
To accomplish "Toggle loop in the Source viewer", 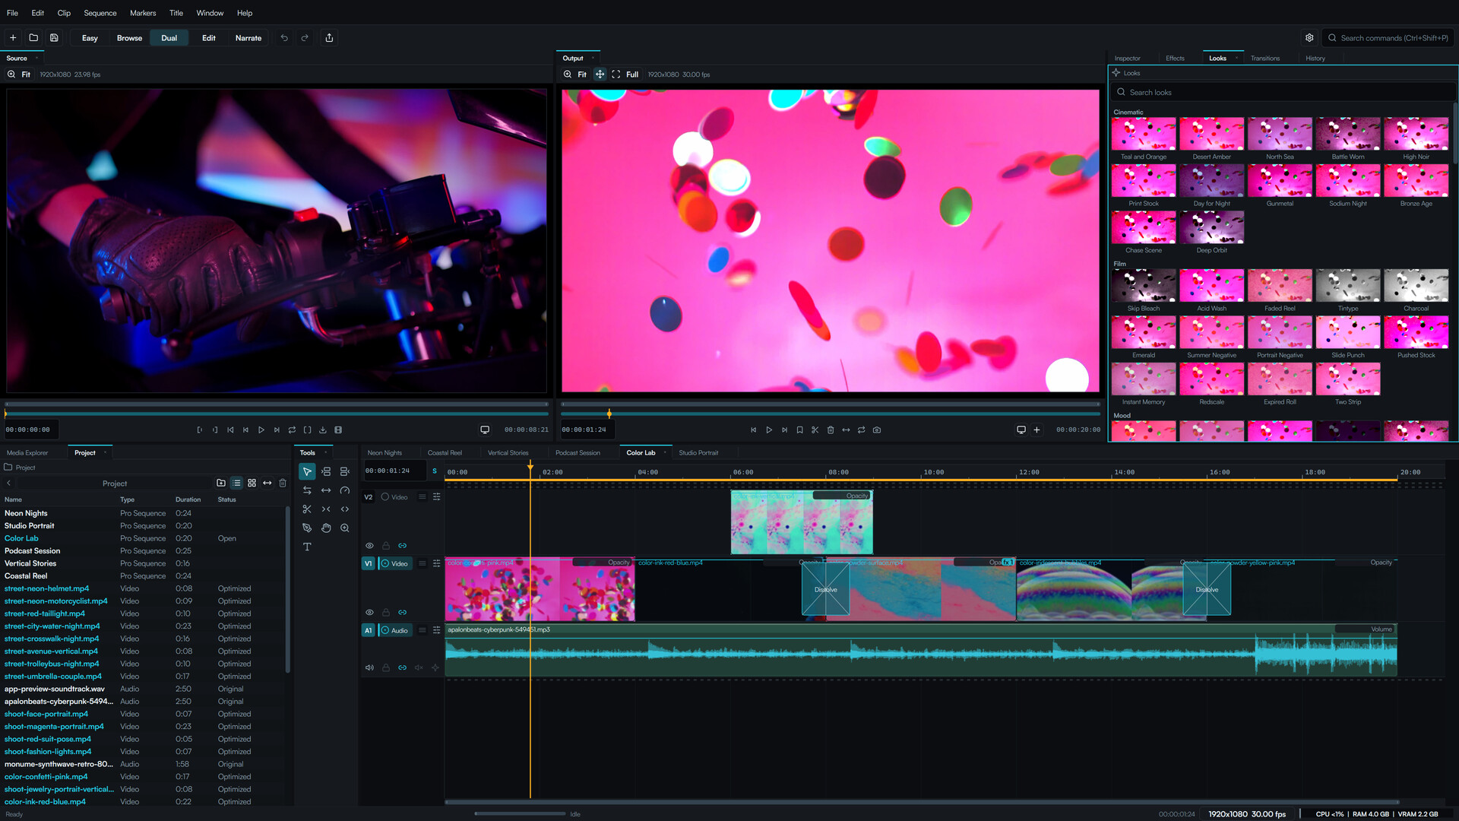I will (292, 430).
